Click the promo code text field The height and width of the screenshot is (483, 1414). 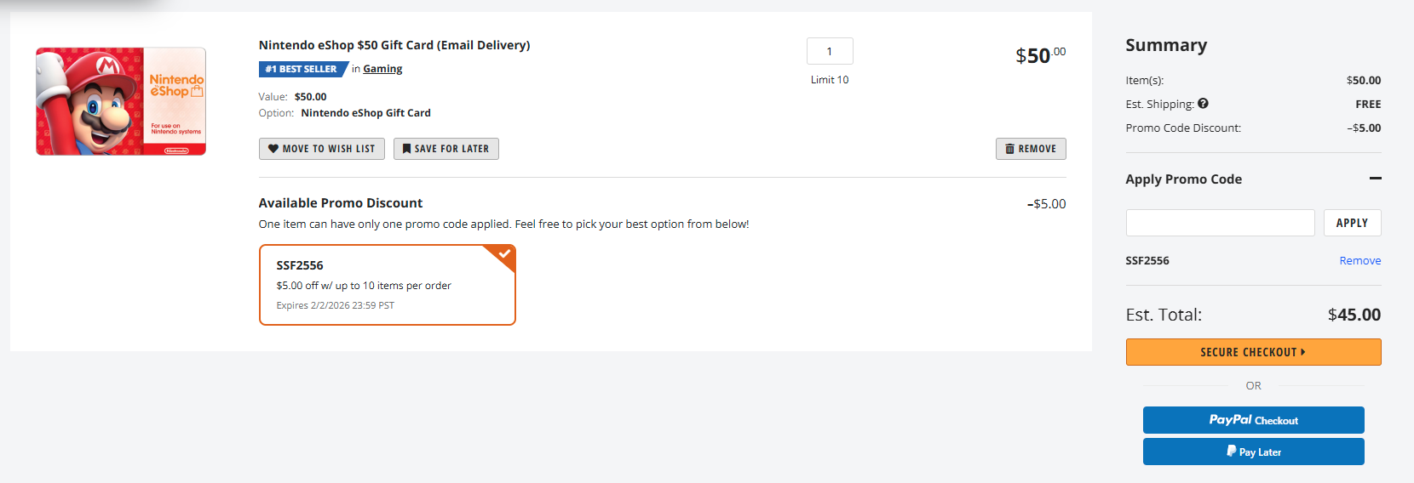tap(1220, 223)
